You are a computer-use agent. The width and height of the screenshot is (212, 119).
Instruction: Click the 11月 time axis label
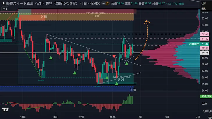pos(55,116)
